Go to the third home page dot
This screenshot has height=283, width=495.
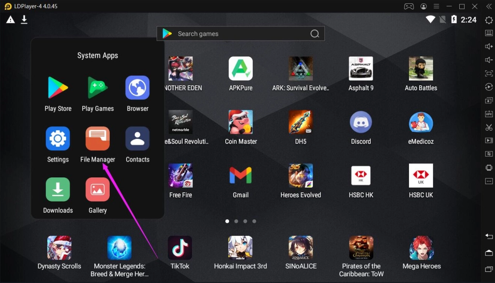245,221
